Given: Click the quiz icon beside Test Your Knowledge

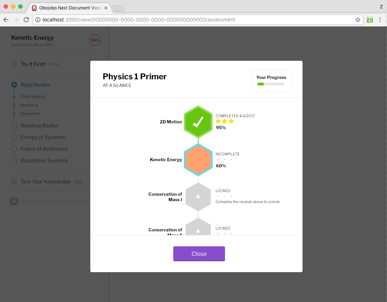Looking at the screenshot, I should pos(13,182).
